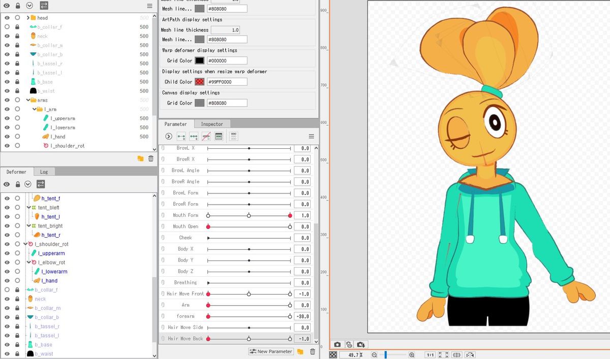The width and height of the screenshot is (610, 359).
Task: Open the Warp deformer Grid Color swatch
Action: (200, 60)
